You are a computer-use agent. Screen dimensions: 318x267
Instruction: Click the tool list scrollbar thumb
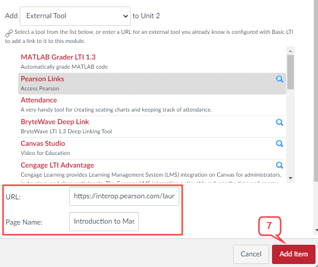pos(290,72)
